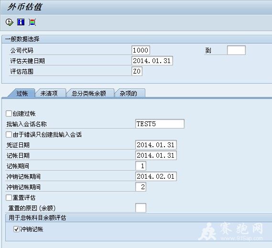
Task: Switch to the 未清项 tab
Action: point(49,94)
